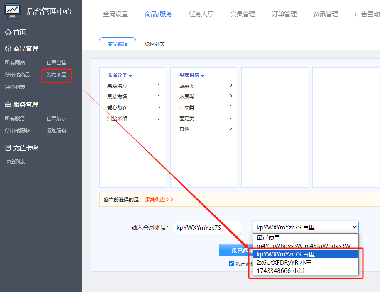Expand 菌菇类 subcategory chevron
The width and height of the screenshot is (380, 292).
pos(231,118)
